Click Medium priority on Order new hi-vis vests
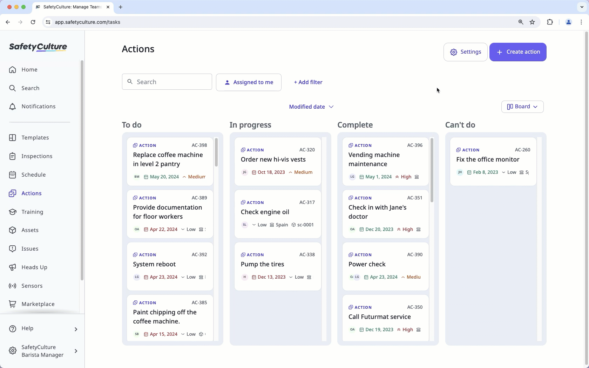The width and height of the screenshot is (589, 368). click(300, 172)
